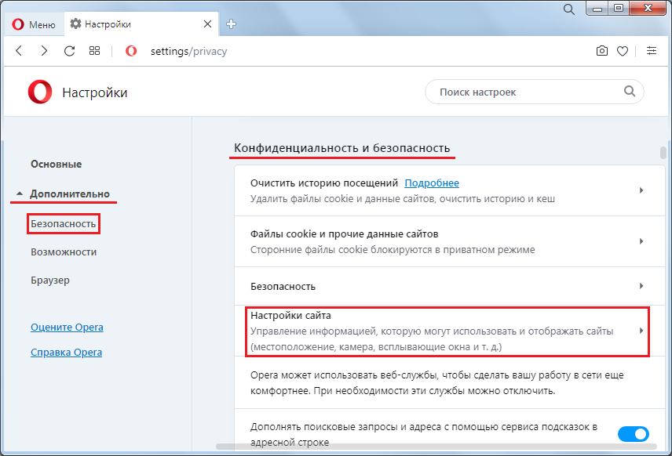Click the vertical scrollbar thumb
Viewport: 672px width, 456px height.
[663, 153]
